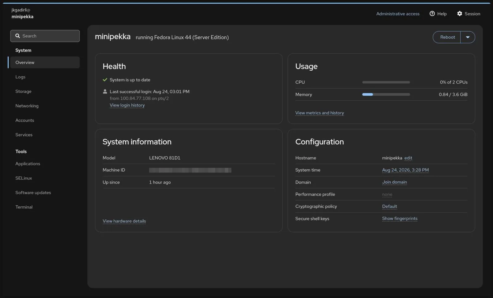The image size is (493, 298).
Task: Open the Help menu
Action: pyautogui.click(x=438, y=14)
